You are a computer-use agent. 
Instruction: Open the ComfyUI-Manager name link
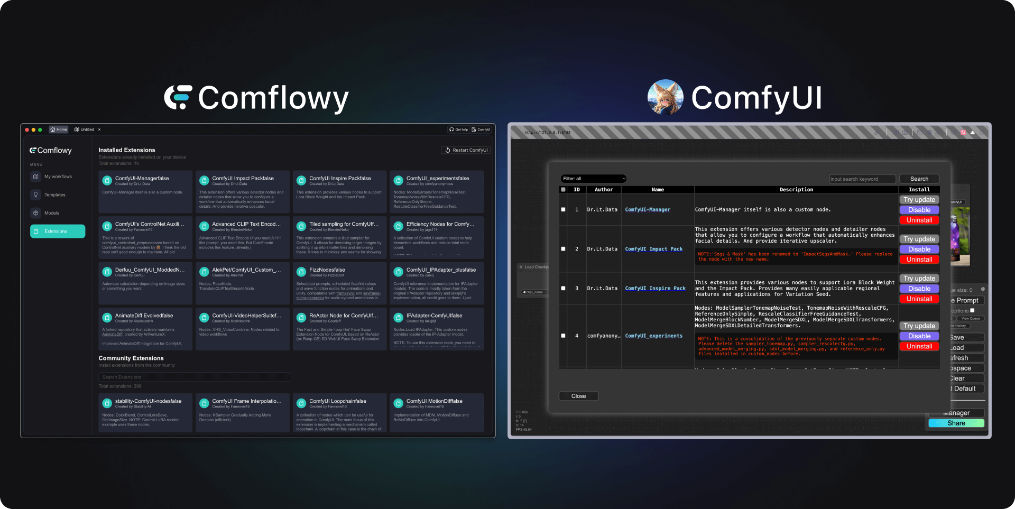(648, 210)
